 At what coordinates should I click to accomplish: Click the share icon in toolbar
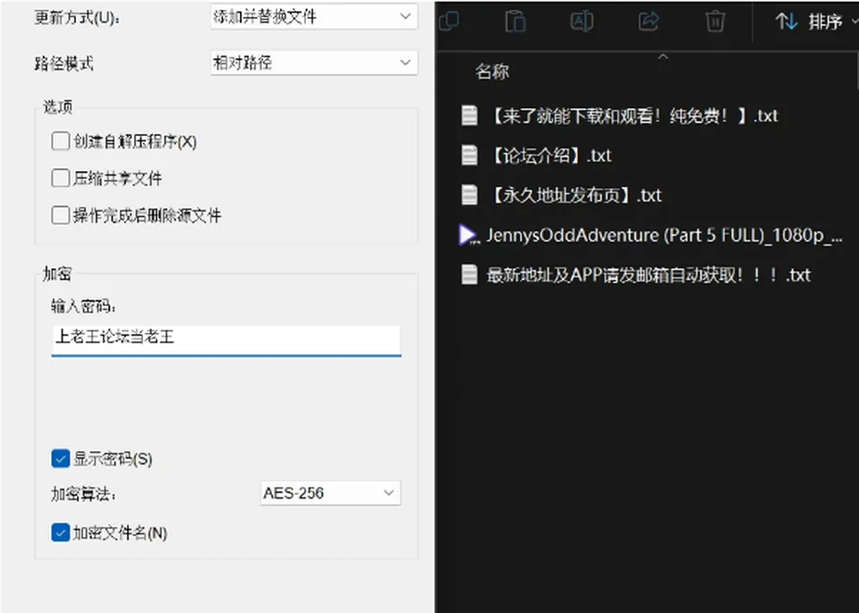click(649, 21)
